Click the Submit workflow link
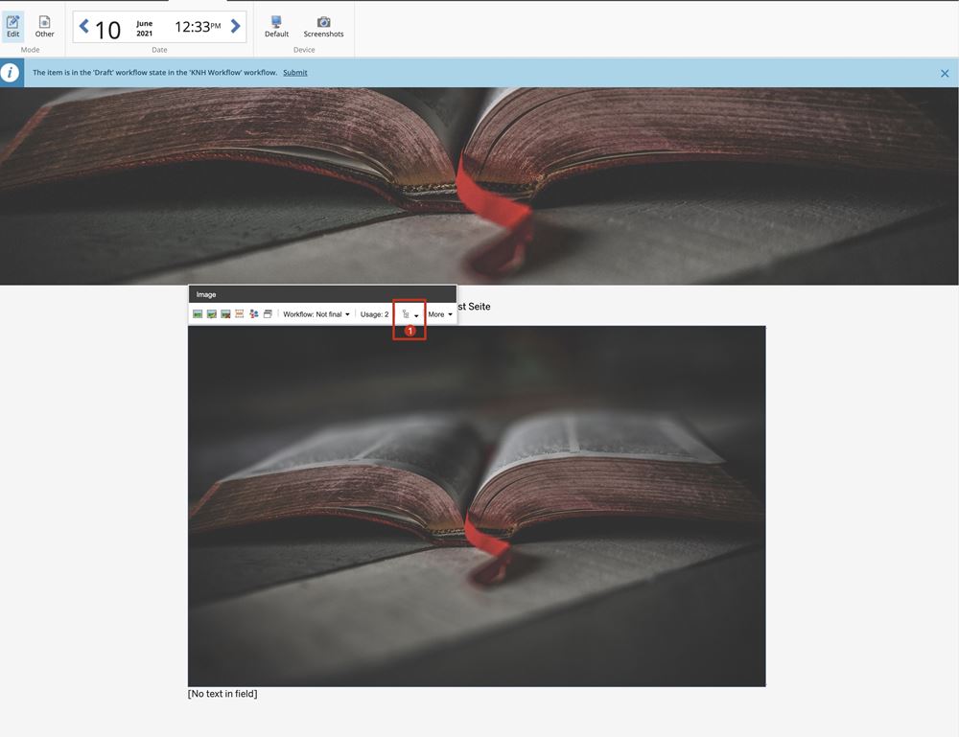The image size is (959, 737). (x=295, y=73)
